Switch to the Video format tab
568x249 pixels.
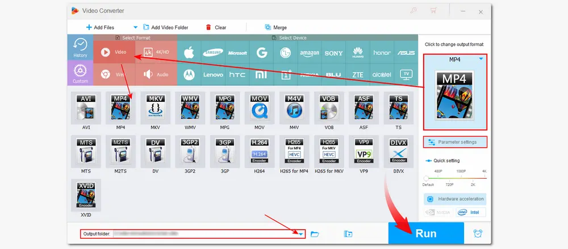tap(114, 52)
